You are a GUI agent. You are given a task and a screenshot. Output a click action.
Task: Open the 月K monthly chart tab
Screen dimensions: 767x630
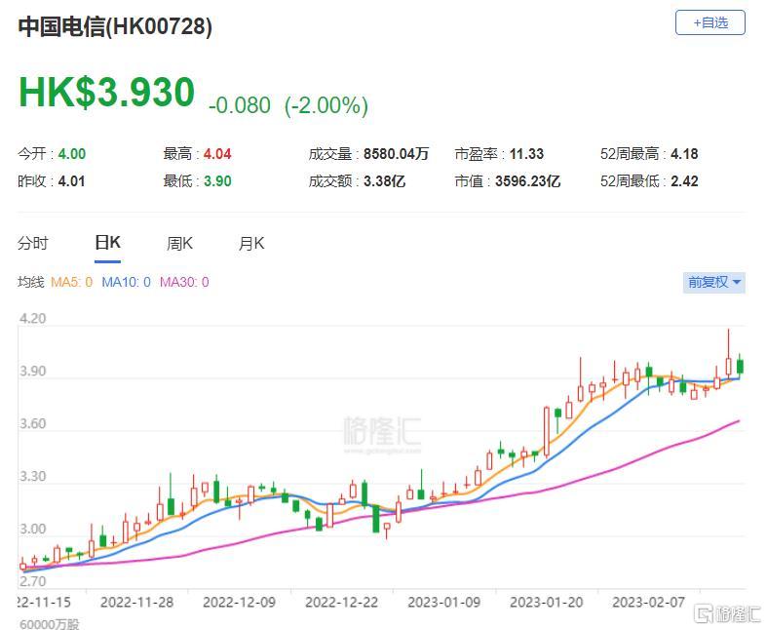tap(250, 243)
